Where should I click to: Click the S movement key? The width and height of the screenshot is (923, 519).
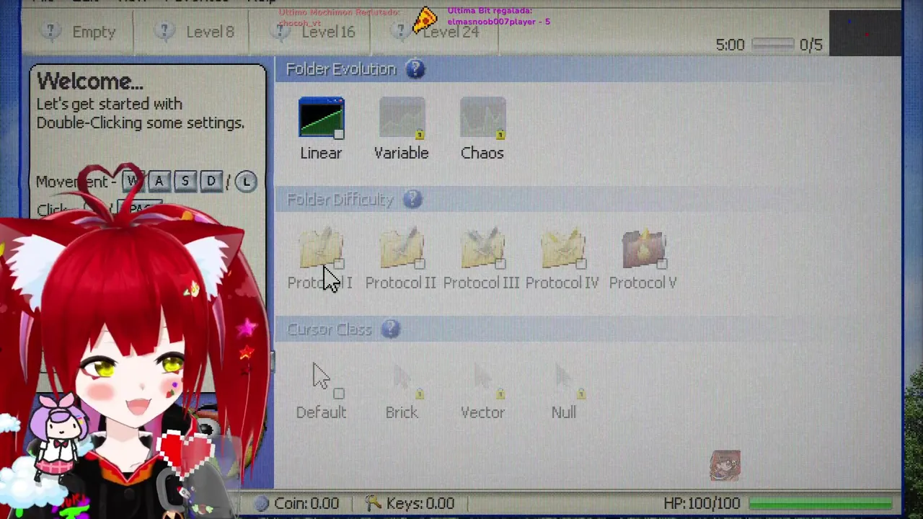[x=185, y=182]
